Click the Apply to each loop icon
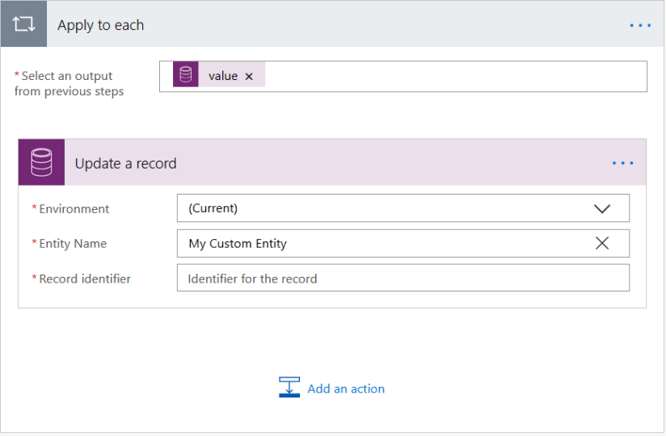 tap(23, 23)
